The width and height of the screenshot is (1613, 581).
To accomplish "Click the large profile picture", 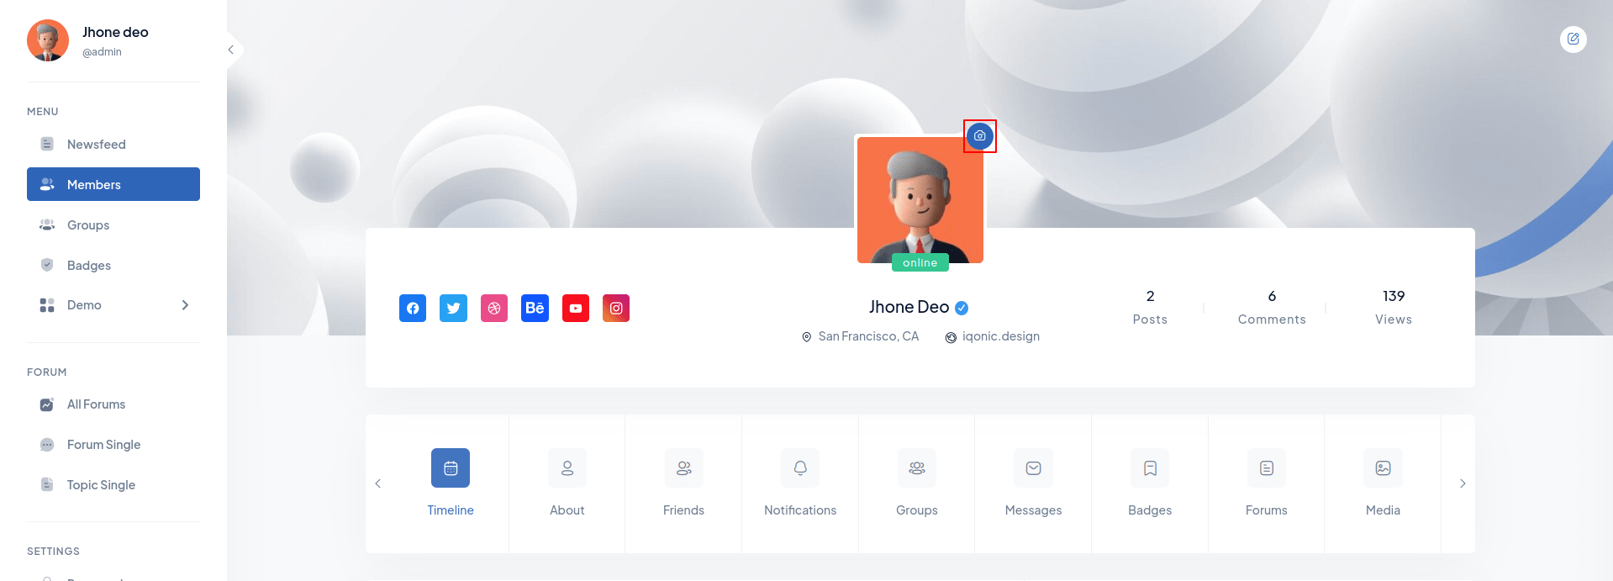I will (x=920, y=200).
